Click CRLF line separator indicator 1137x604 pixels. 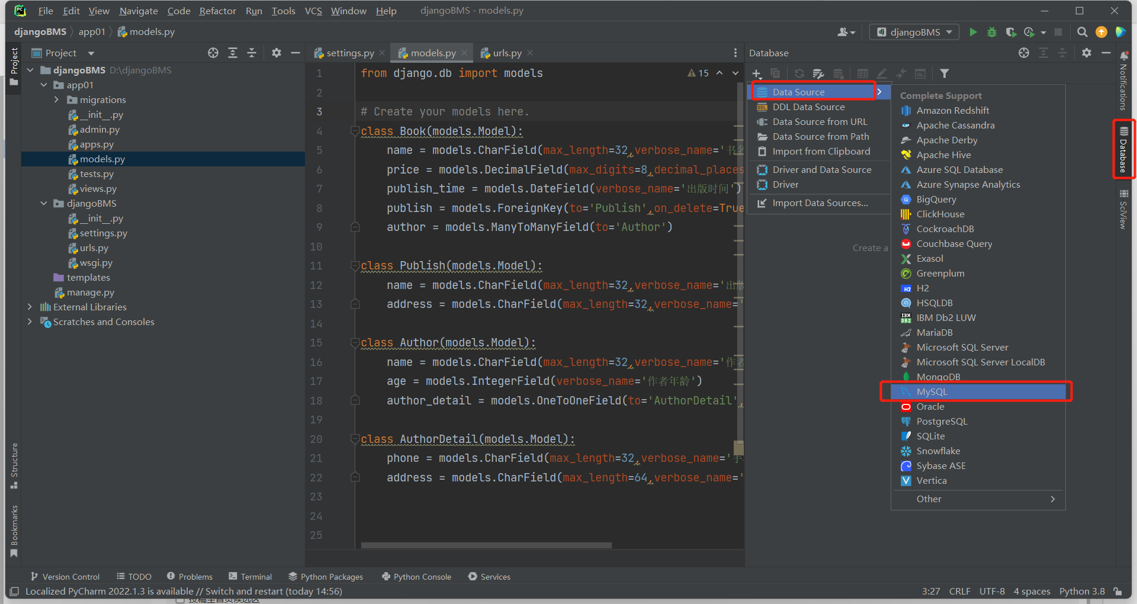[959, 591]
